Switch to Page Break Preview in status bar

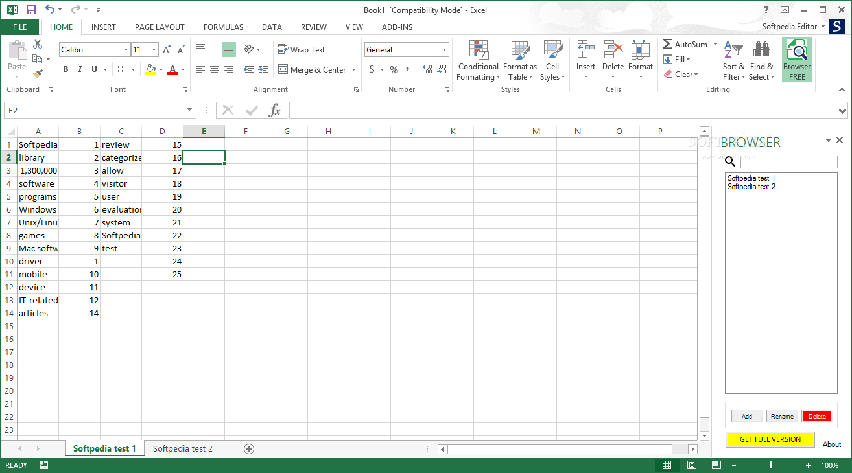tap(716, 465)
